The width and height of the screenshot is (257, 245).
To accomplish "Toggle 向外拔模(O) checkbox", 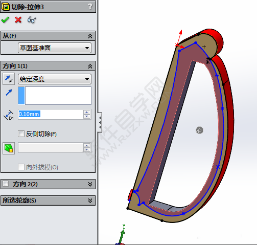I will (21, 167).
